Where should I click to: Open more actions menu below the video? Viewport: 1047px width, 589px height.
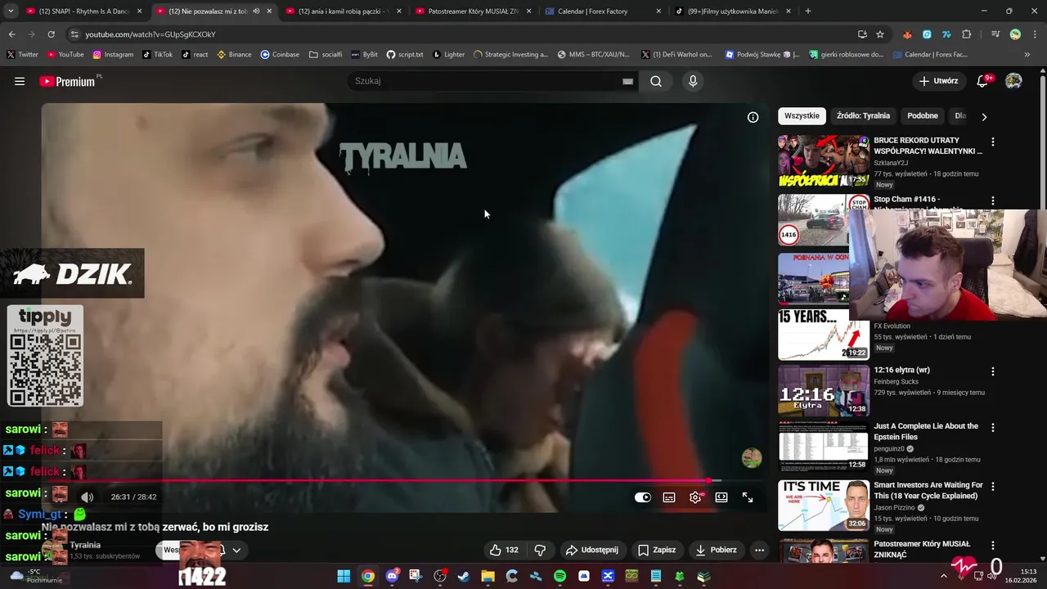[759, 550]
